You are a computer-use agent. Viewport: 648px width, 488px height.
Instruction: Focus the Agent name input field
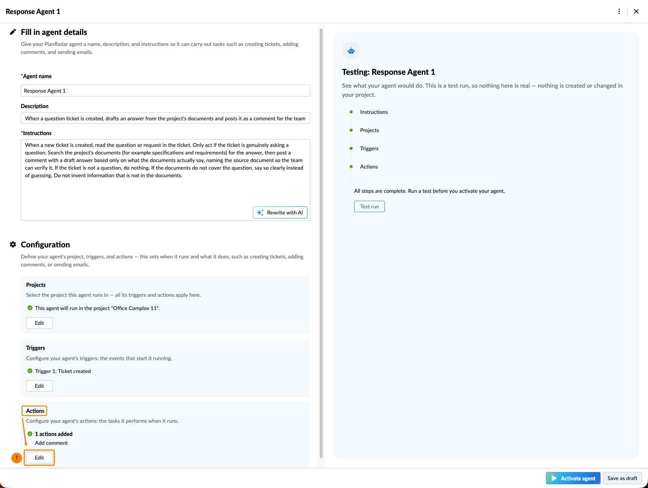165,91
